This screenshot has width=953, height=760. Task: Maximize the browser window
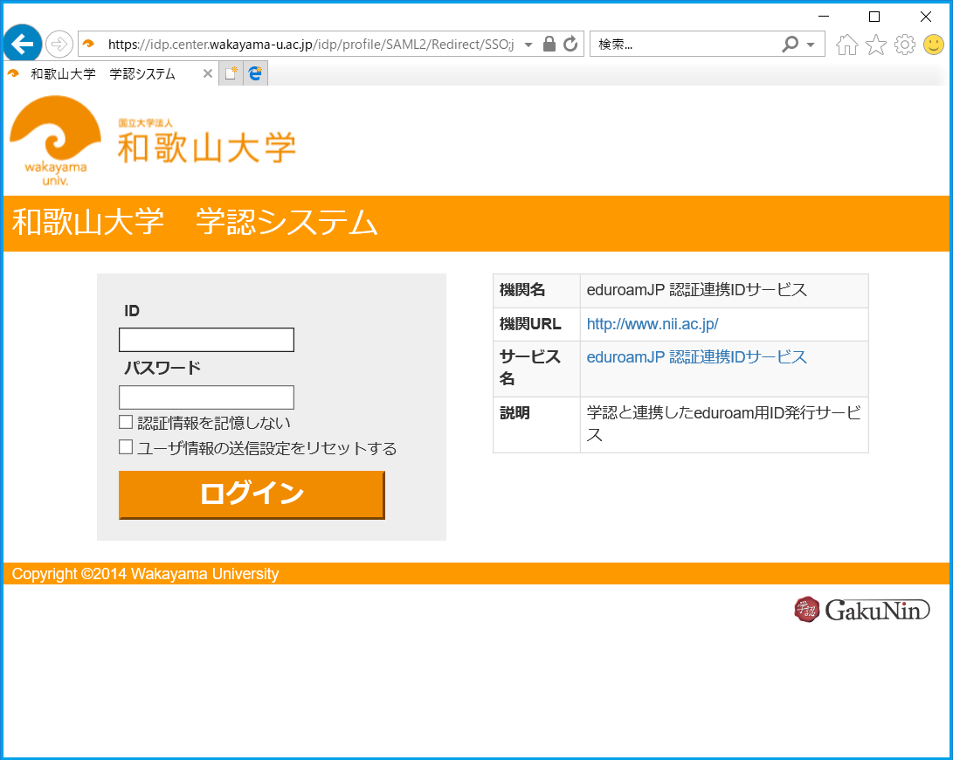coord(874,17)
